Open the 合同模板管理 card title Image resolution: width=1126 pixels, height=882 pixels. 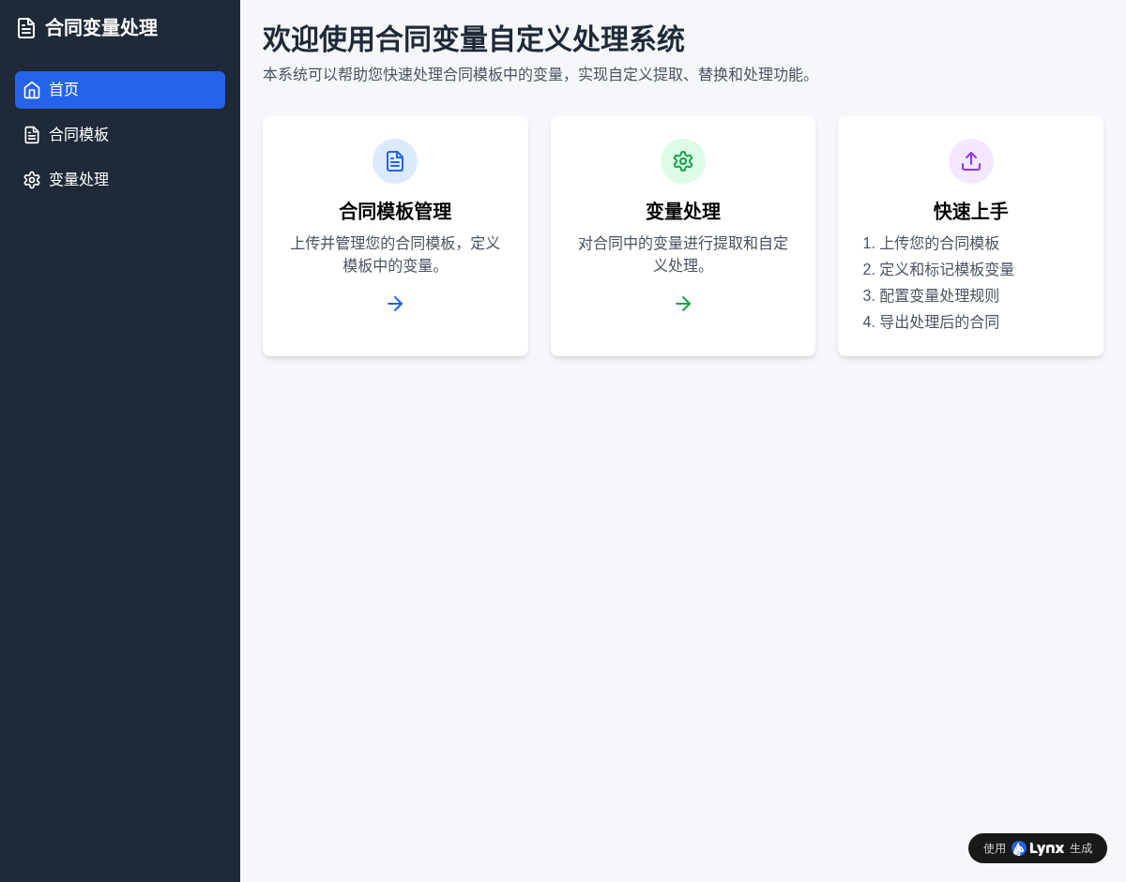click(x=395, y=212)
